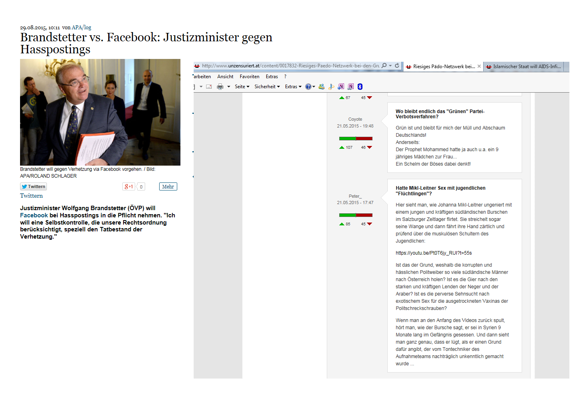Open the print options dropdown arrow
This screenshot has height=399, width=575.
(229, 87)
